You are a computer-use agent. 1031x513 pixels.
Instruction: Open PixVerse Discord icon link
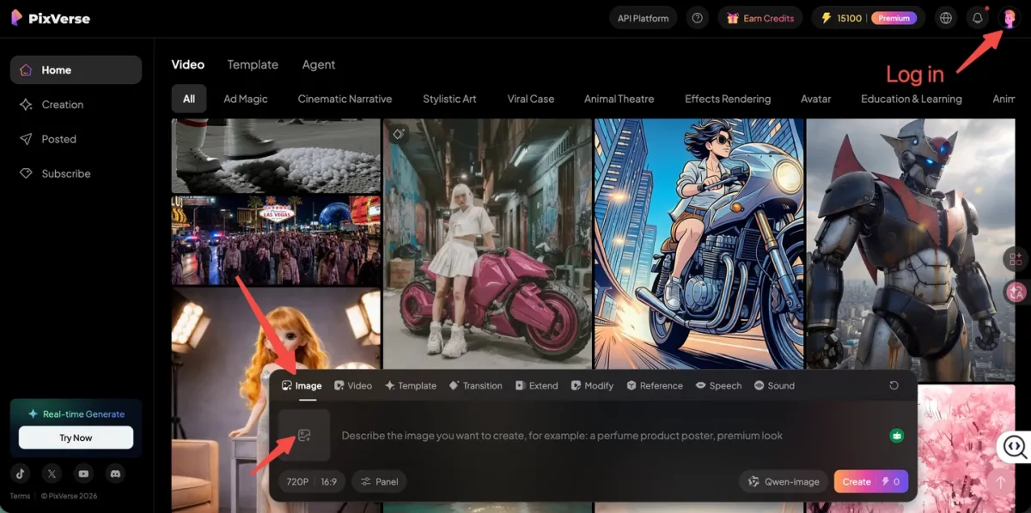click(x=114, y=474)
